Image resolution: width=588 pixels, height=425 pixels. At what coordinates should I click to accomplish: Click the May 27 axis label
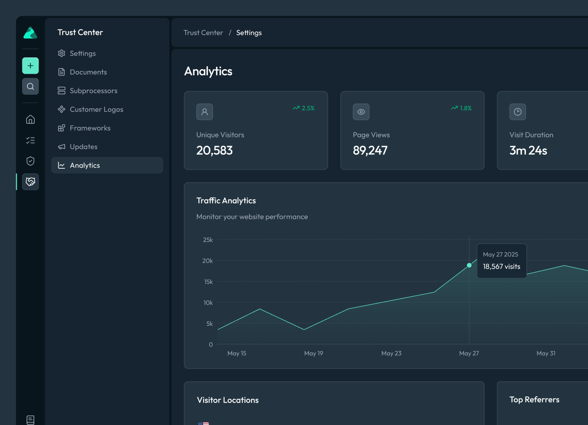[x=469, y=353]
